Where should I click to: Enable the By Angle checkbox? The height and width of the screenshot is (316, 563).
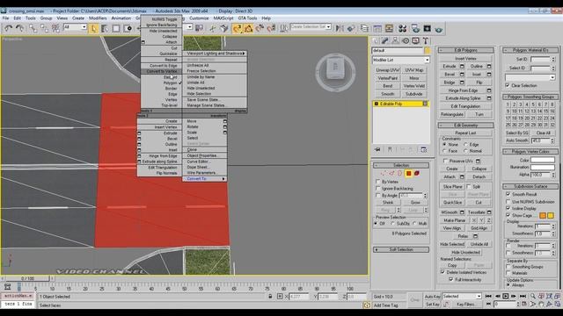coord(377,196)
